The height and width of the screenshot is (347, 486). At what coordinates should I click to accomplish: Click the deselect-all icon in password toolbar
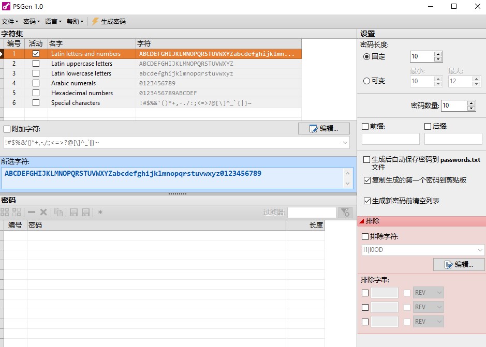point(17,212)
